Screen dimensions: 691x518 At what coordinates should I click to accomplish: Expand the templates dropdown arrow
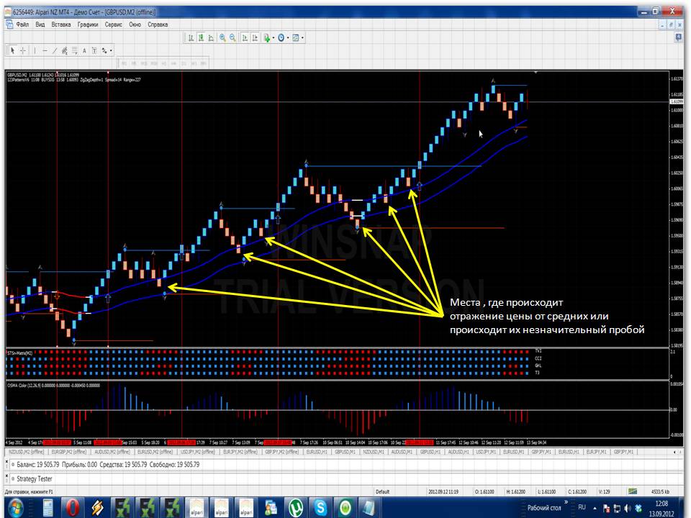pyautogui.click(x=302, y=38)
